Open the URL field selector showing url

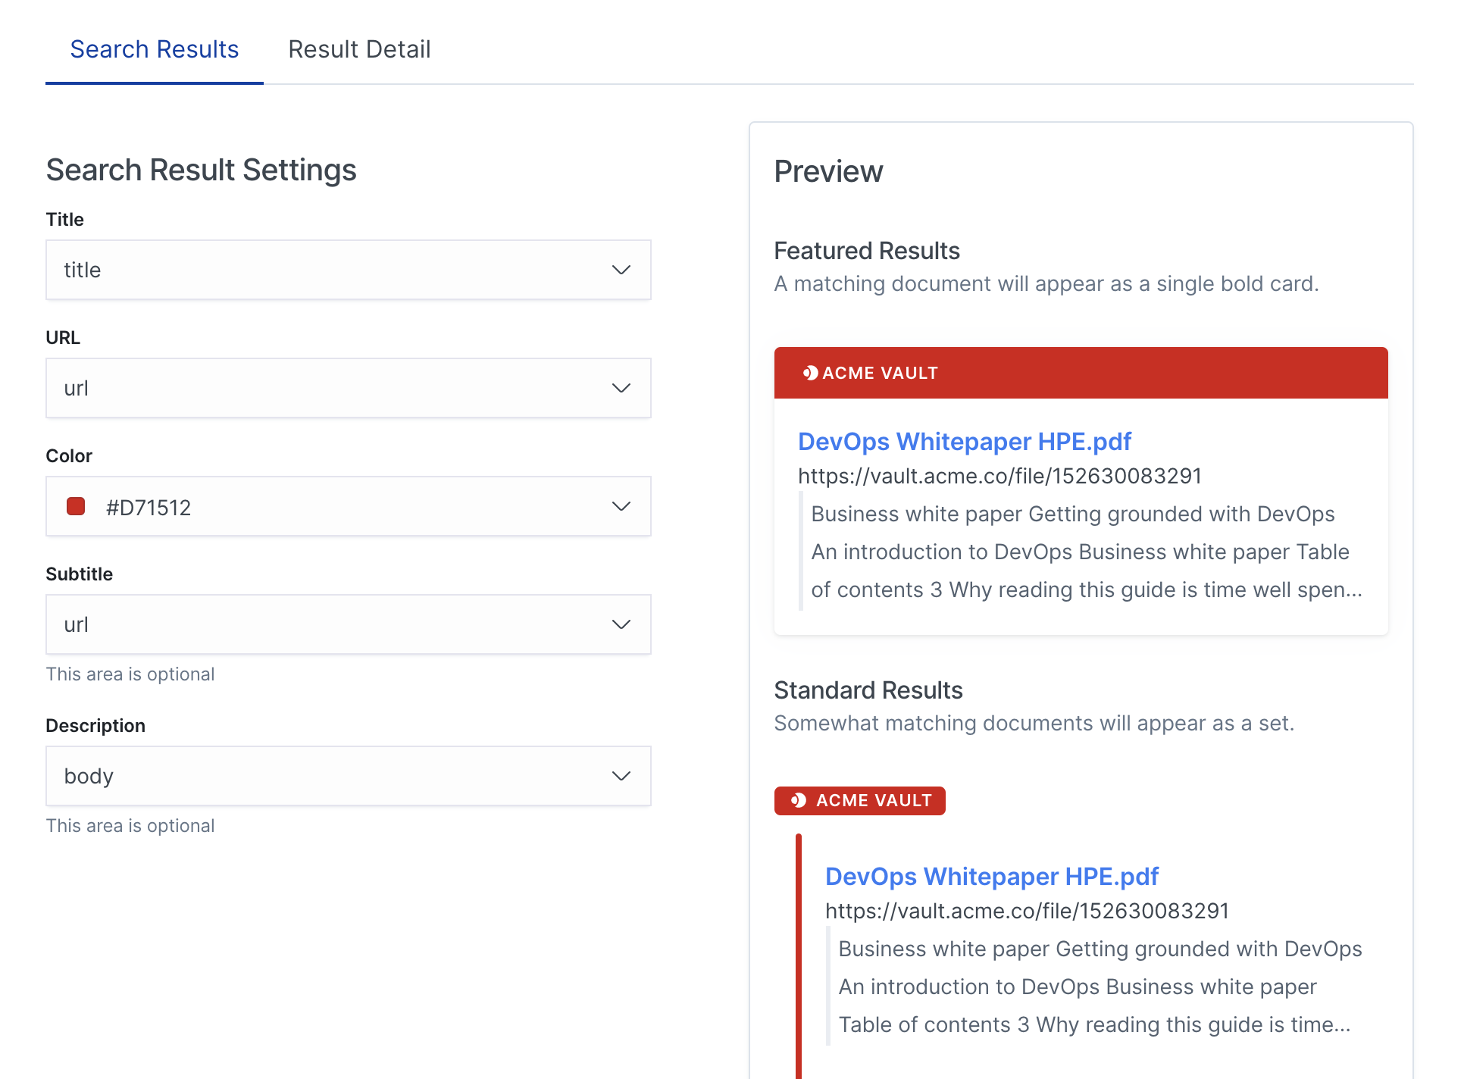333,388
